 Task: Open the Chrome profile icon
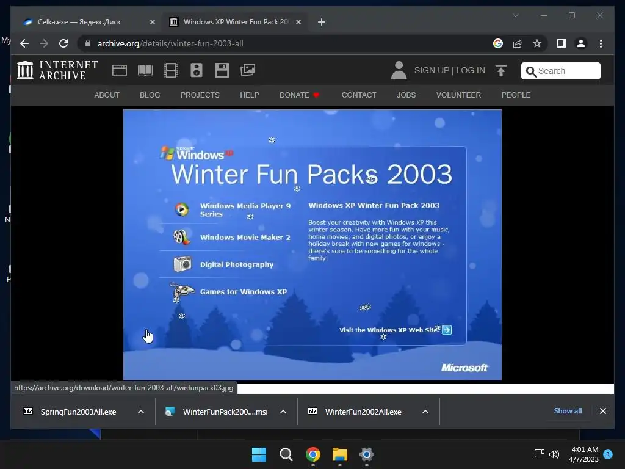(x=581, y=43)
